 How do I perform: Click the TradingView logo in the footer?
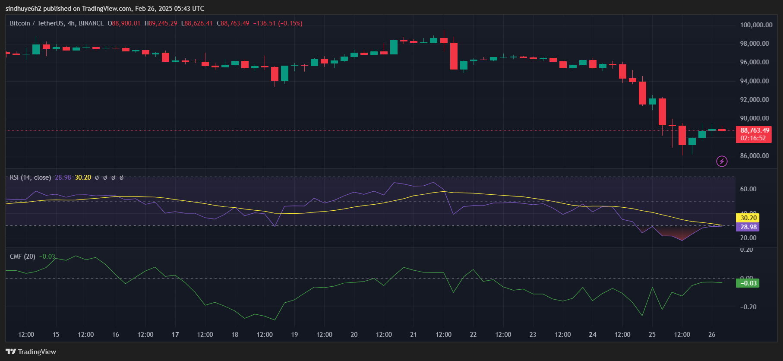[x=31, y=351]
